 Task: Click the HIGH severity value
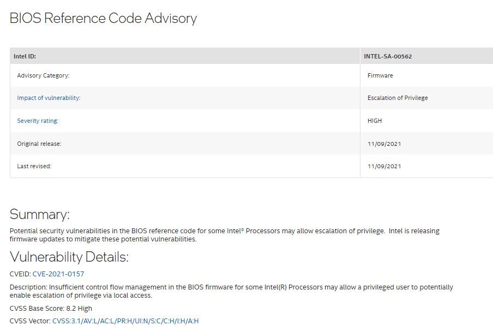click(375, 121)
